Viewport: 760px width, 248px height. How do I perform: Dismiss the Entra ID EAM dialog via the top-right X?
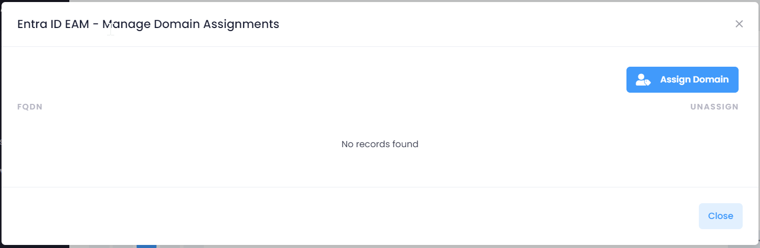(x=739, y=24)
